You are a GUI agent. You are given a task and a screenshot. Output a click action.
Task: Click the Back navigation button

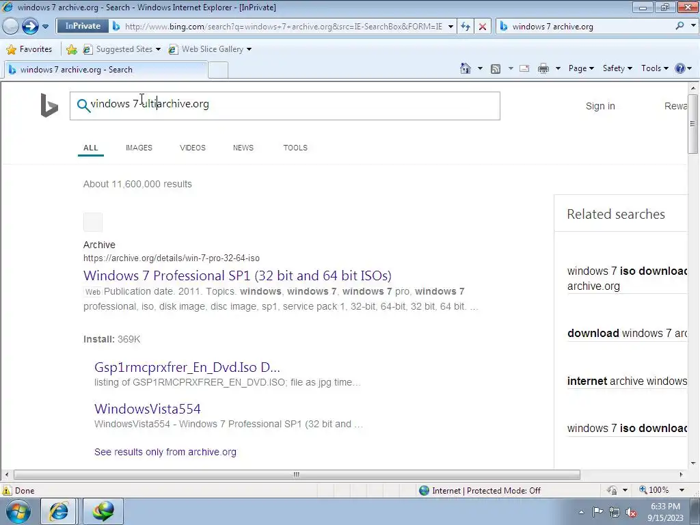tap(11, 27)
